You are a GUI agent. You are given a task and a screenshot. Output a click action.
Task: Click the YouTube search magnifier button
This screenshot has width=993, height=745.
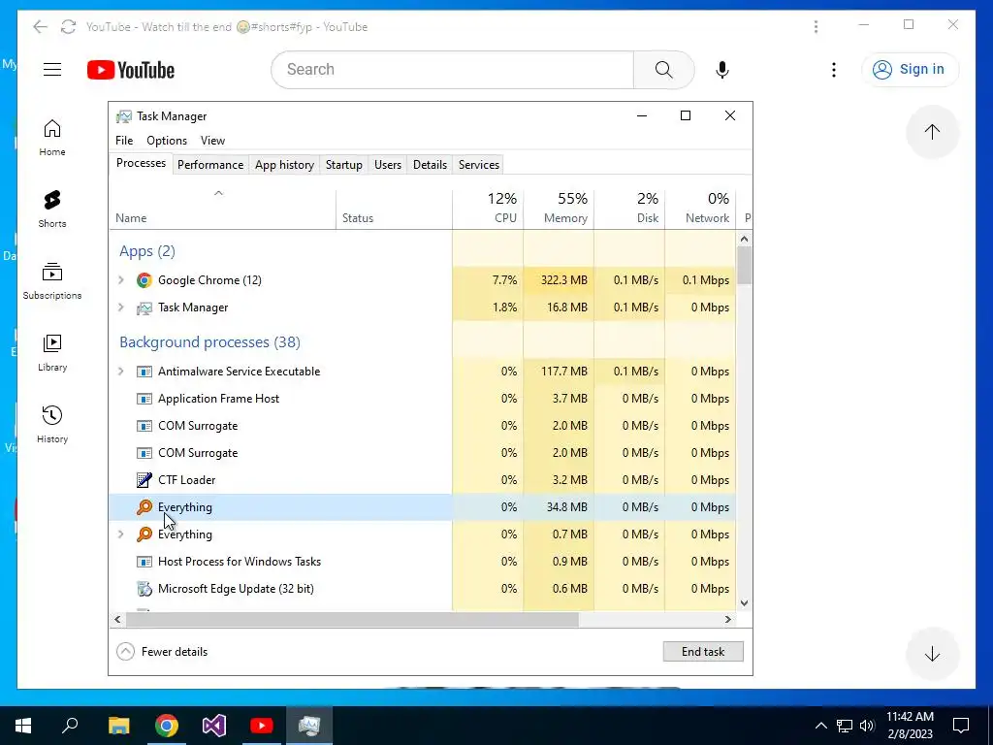click(x=663, y=70)
